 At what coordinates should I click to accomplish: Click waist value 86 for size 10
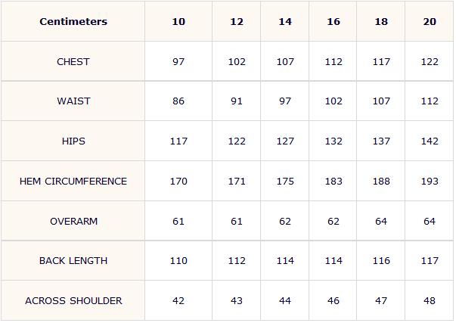pyautogui.click(x=178, y=101)
